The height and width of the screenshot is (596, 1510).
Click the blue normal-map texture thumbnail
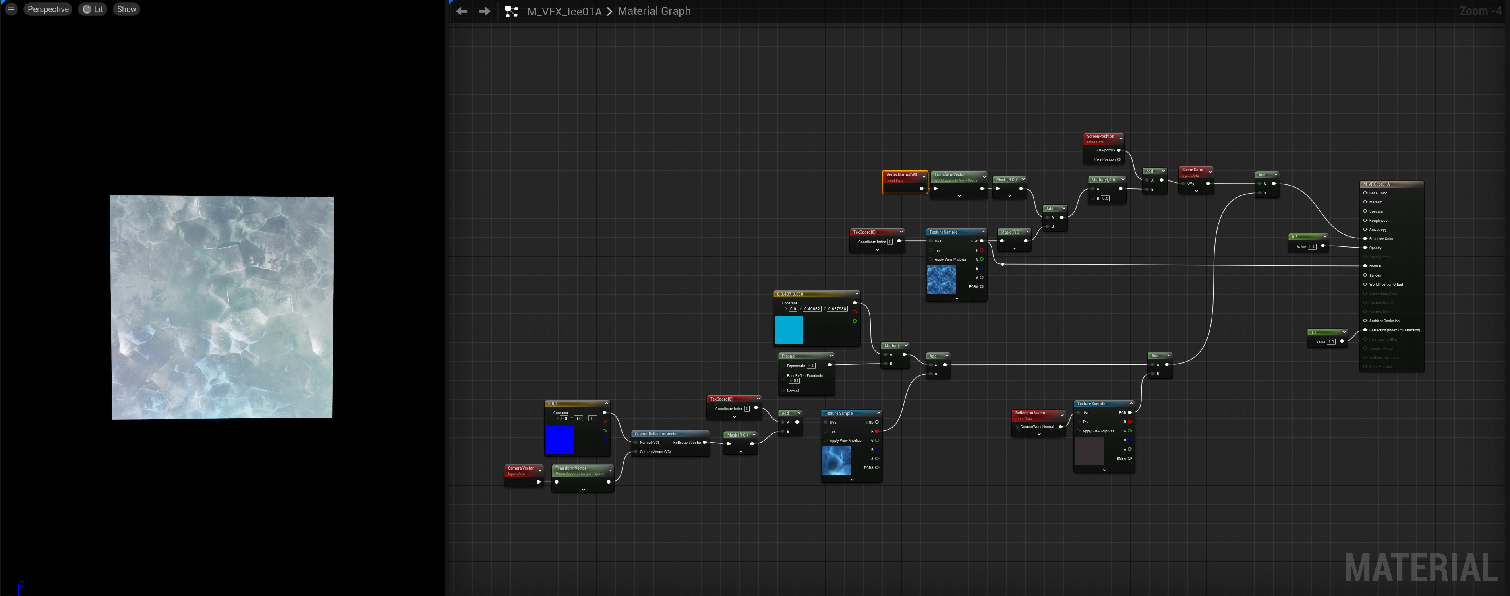pos(942,280)
